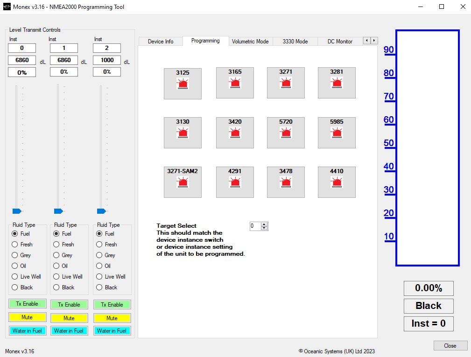Select the 3125 device alarm icon
The image size is (471, 357).
pos(183,84)
